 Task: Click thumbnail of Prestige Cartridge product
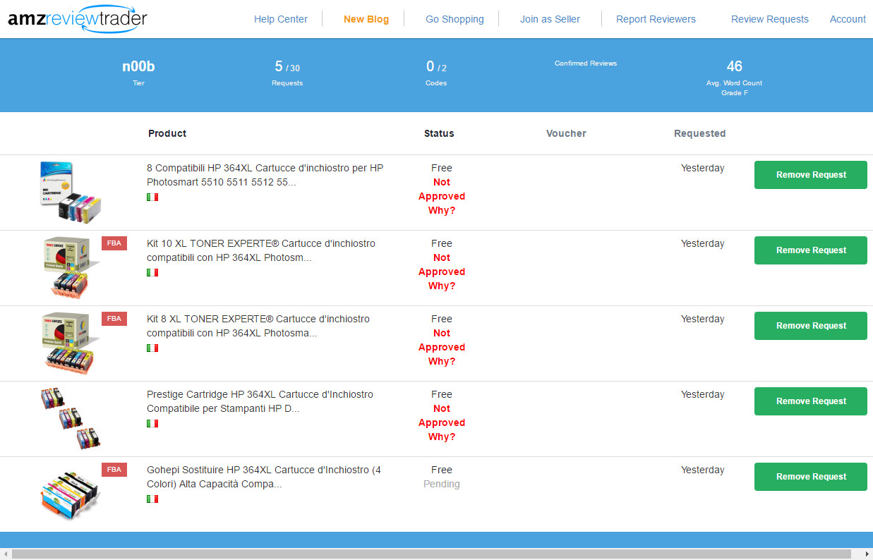(x=71, y=419)
